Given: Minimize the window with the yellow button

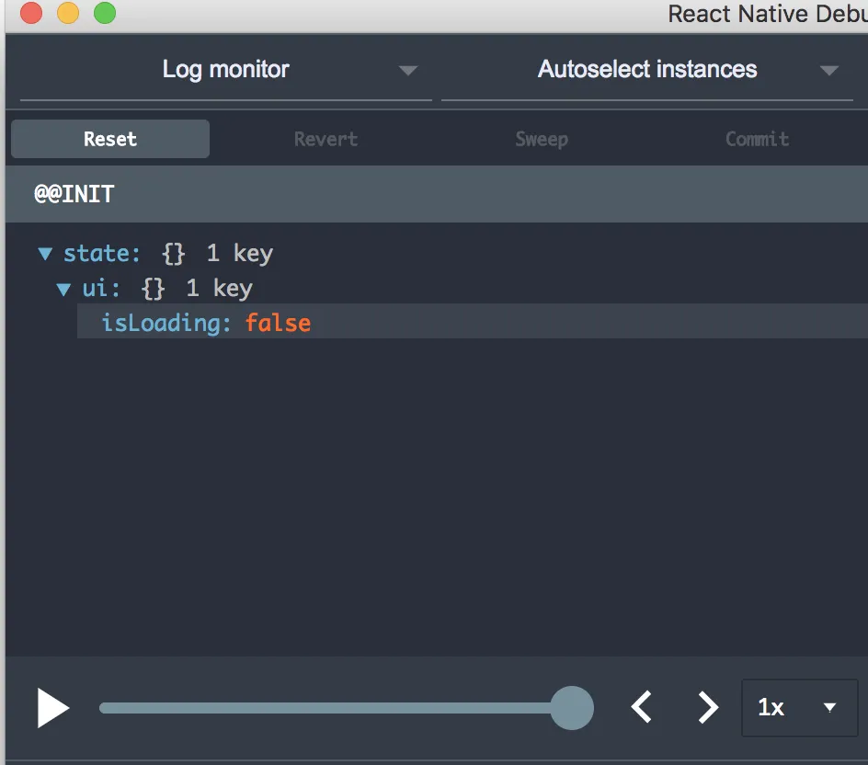Looking at the screenshot, I should (x=68, y=13).
